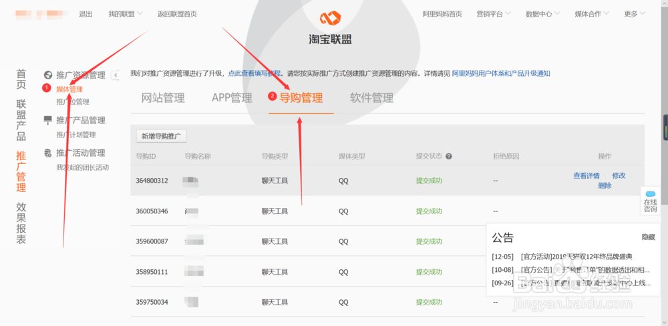Screen dimensions: 668x326
Task: Expand the 更多 menu
Action: [635, 14]
